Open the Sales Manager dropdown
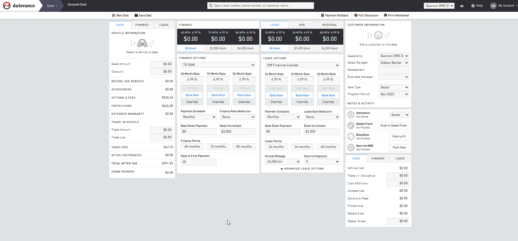This screenshot has height=241, width=518. click(x=394, y=63)
